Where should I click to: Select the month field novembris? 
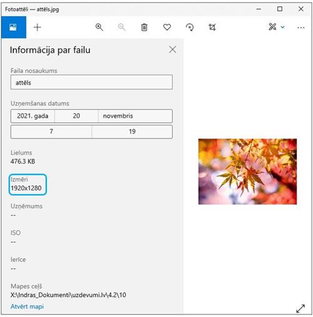pos(135,116)
